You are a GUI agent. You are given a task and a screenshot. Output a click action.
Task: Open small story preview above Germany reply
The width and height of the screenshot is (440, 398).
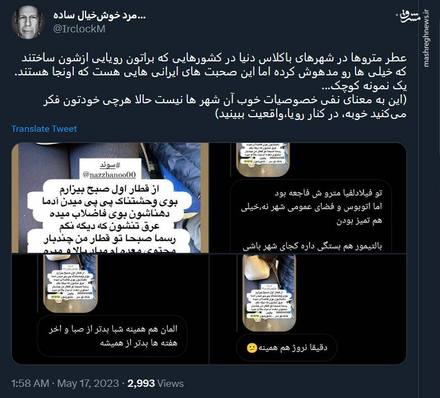[70, 283]
